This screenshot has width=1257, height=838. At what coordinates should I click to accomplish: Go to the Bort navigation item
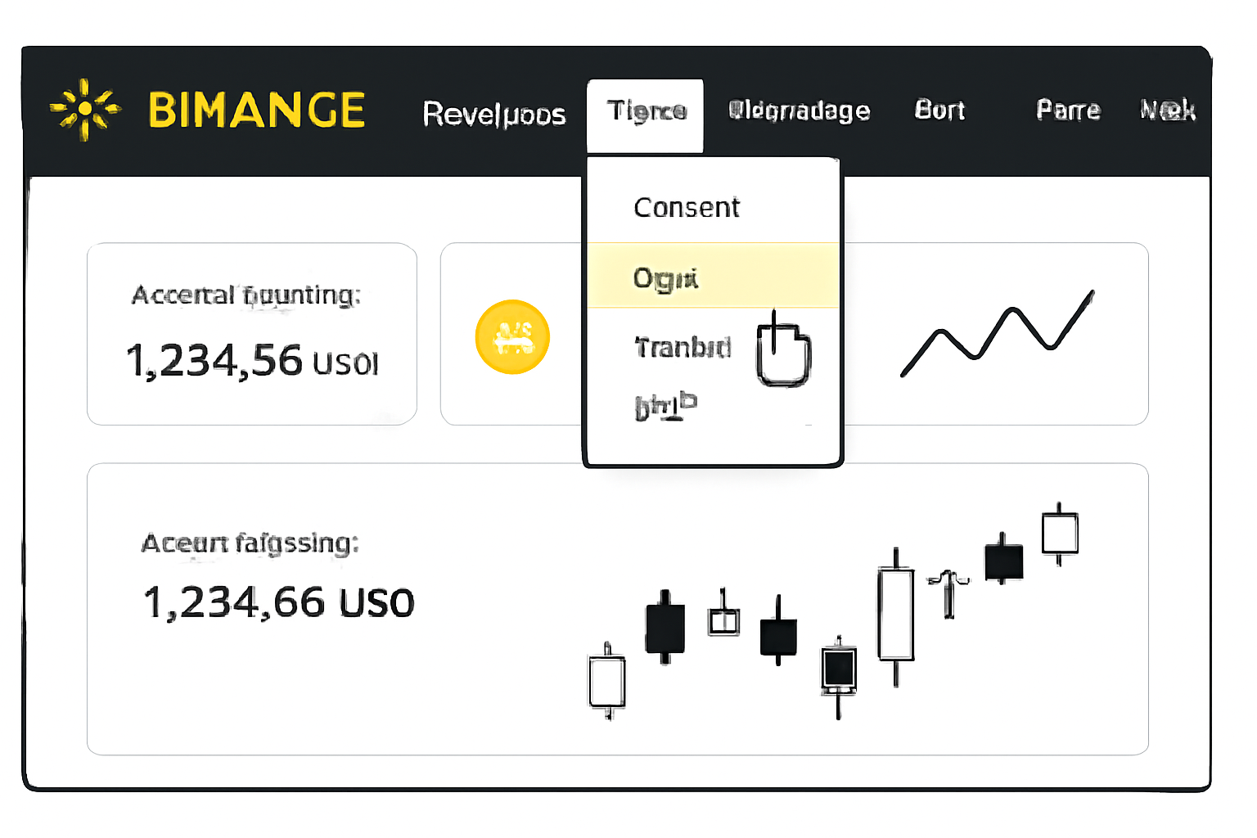(x=939, y=110)
